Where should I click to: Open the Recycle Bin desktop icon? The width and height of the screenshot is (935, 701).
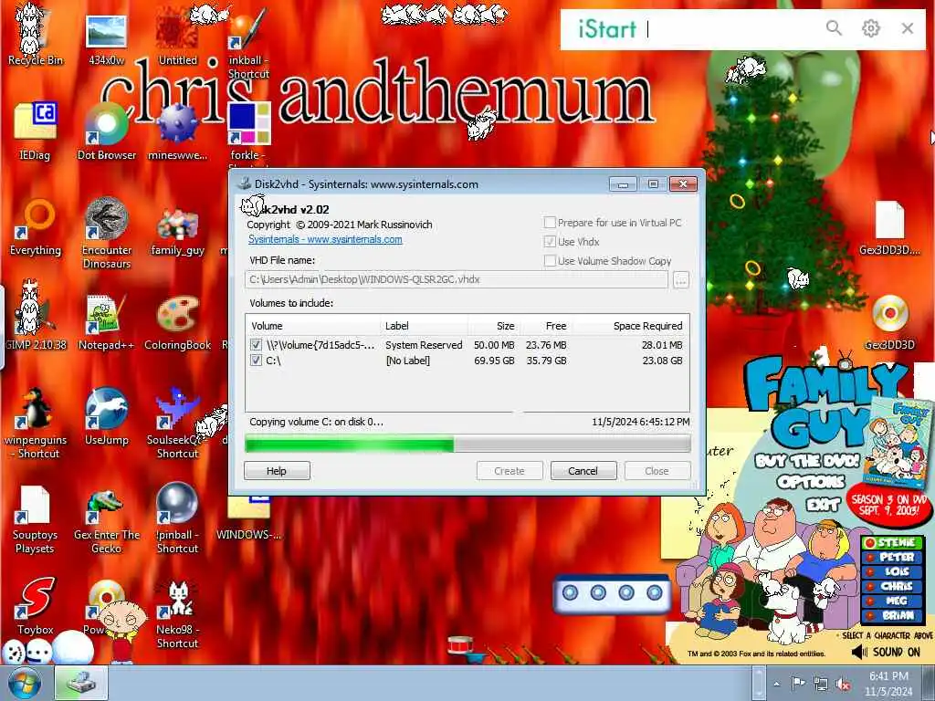(36, 36)
